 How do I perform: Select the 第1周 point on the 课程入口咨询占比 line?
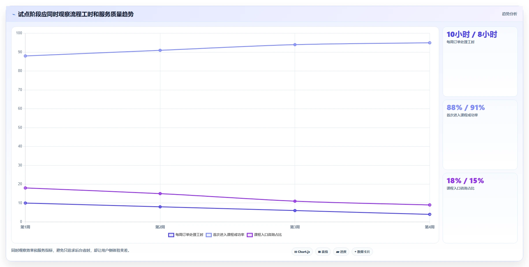pos(25,188)
